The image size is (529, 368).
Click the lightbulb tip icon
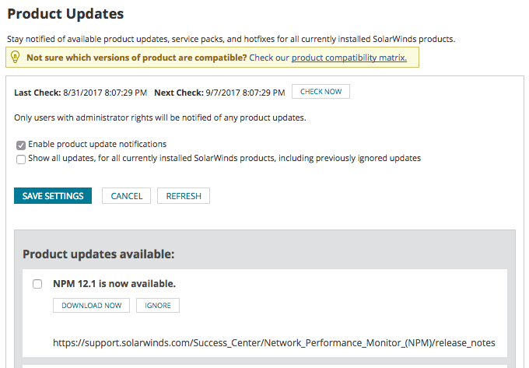point(16,57)
